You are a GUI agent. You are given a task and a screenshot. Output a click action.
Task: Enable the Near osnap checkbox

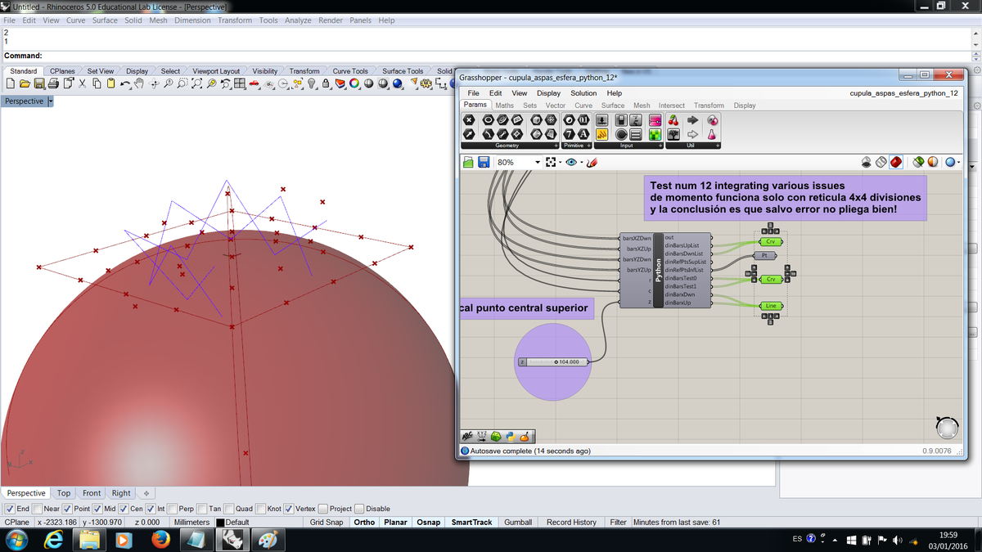point(37,509)
